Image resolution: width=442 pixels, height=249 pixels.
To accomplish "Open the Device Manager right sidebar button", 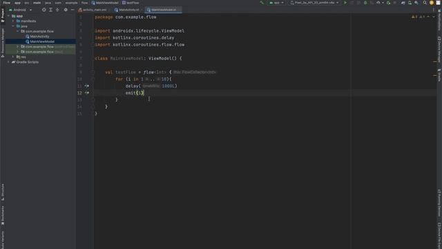I will tap(439, 49).
